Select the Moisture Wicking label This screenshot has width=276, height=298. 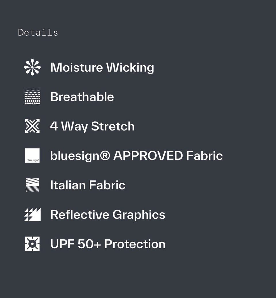click(102, 68)
